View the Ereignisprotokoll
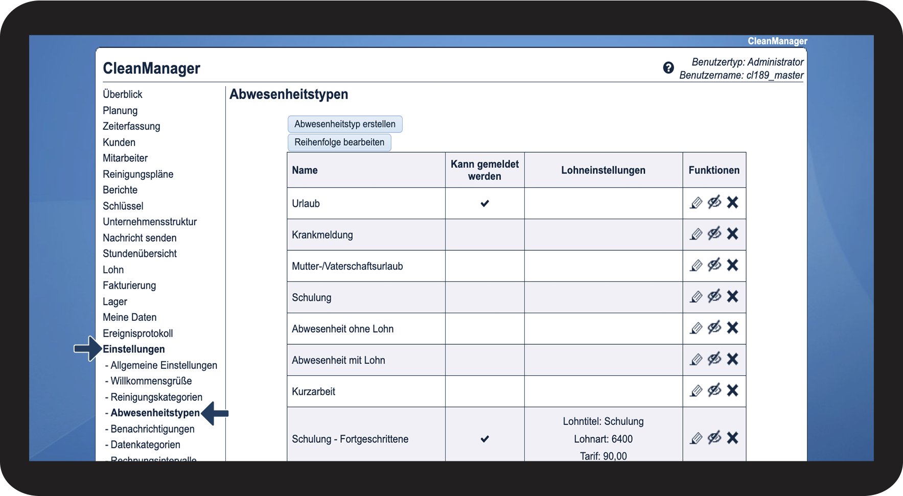 (x=138, y=334)
